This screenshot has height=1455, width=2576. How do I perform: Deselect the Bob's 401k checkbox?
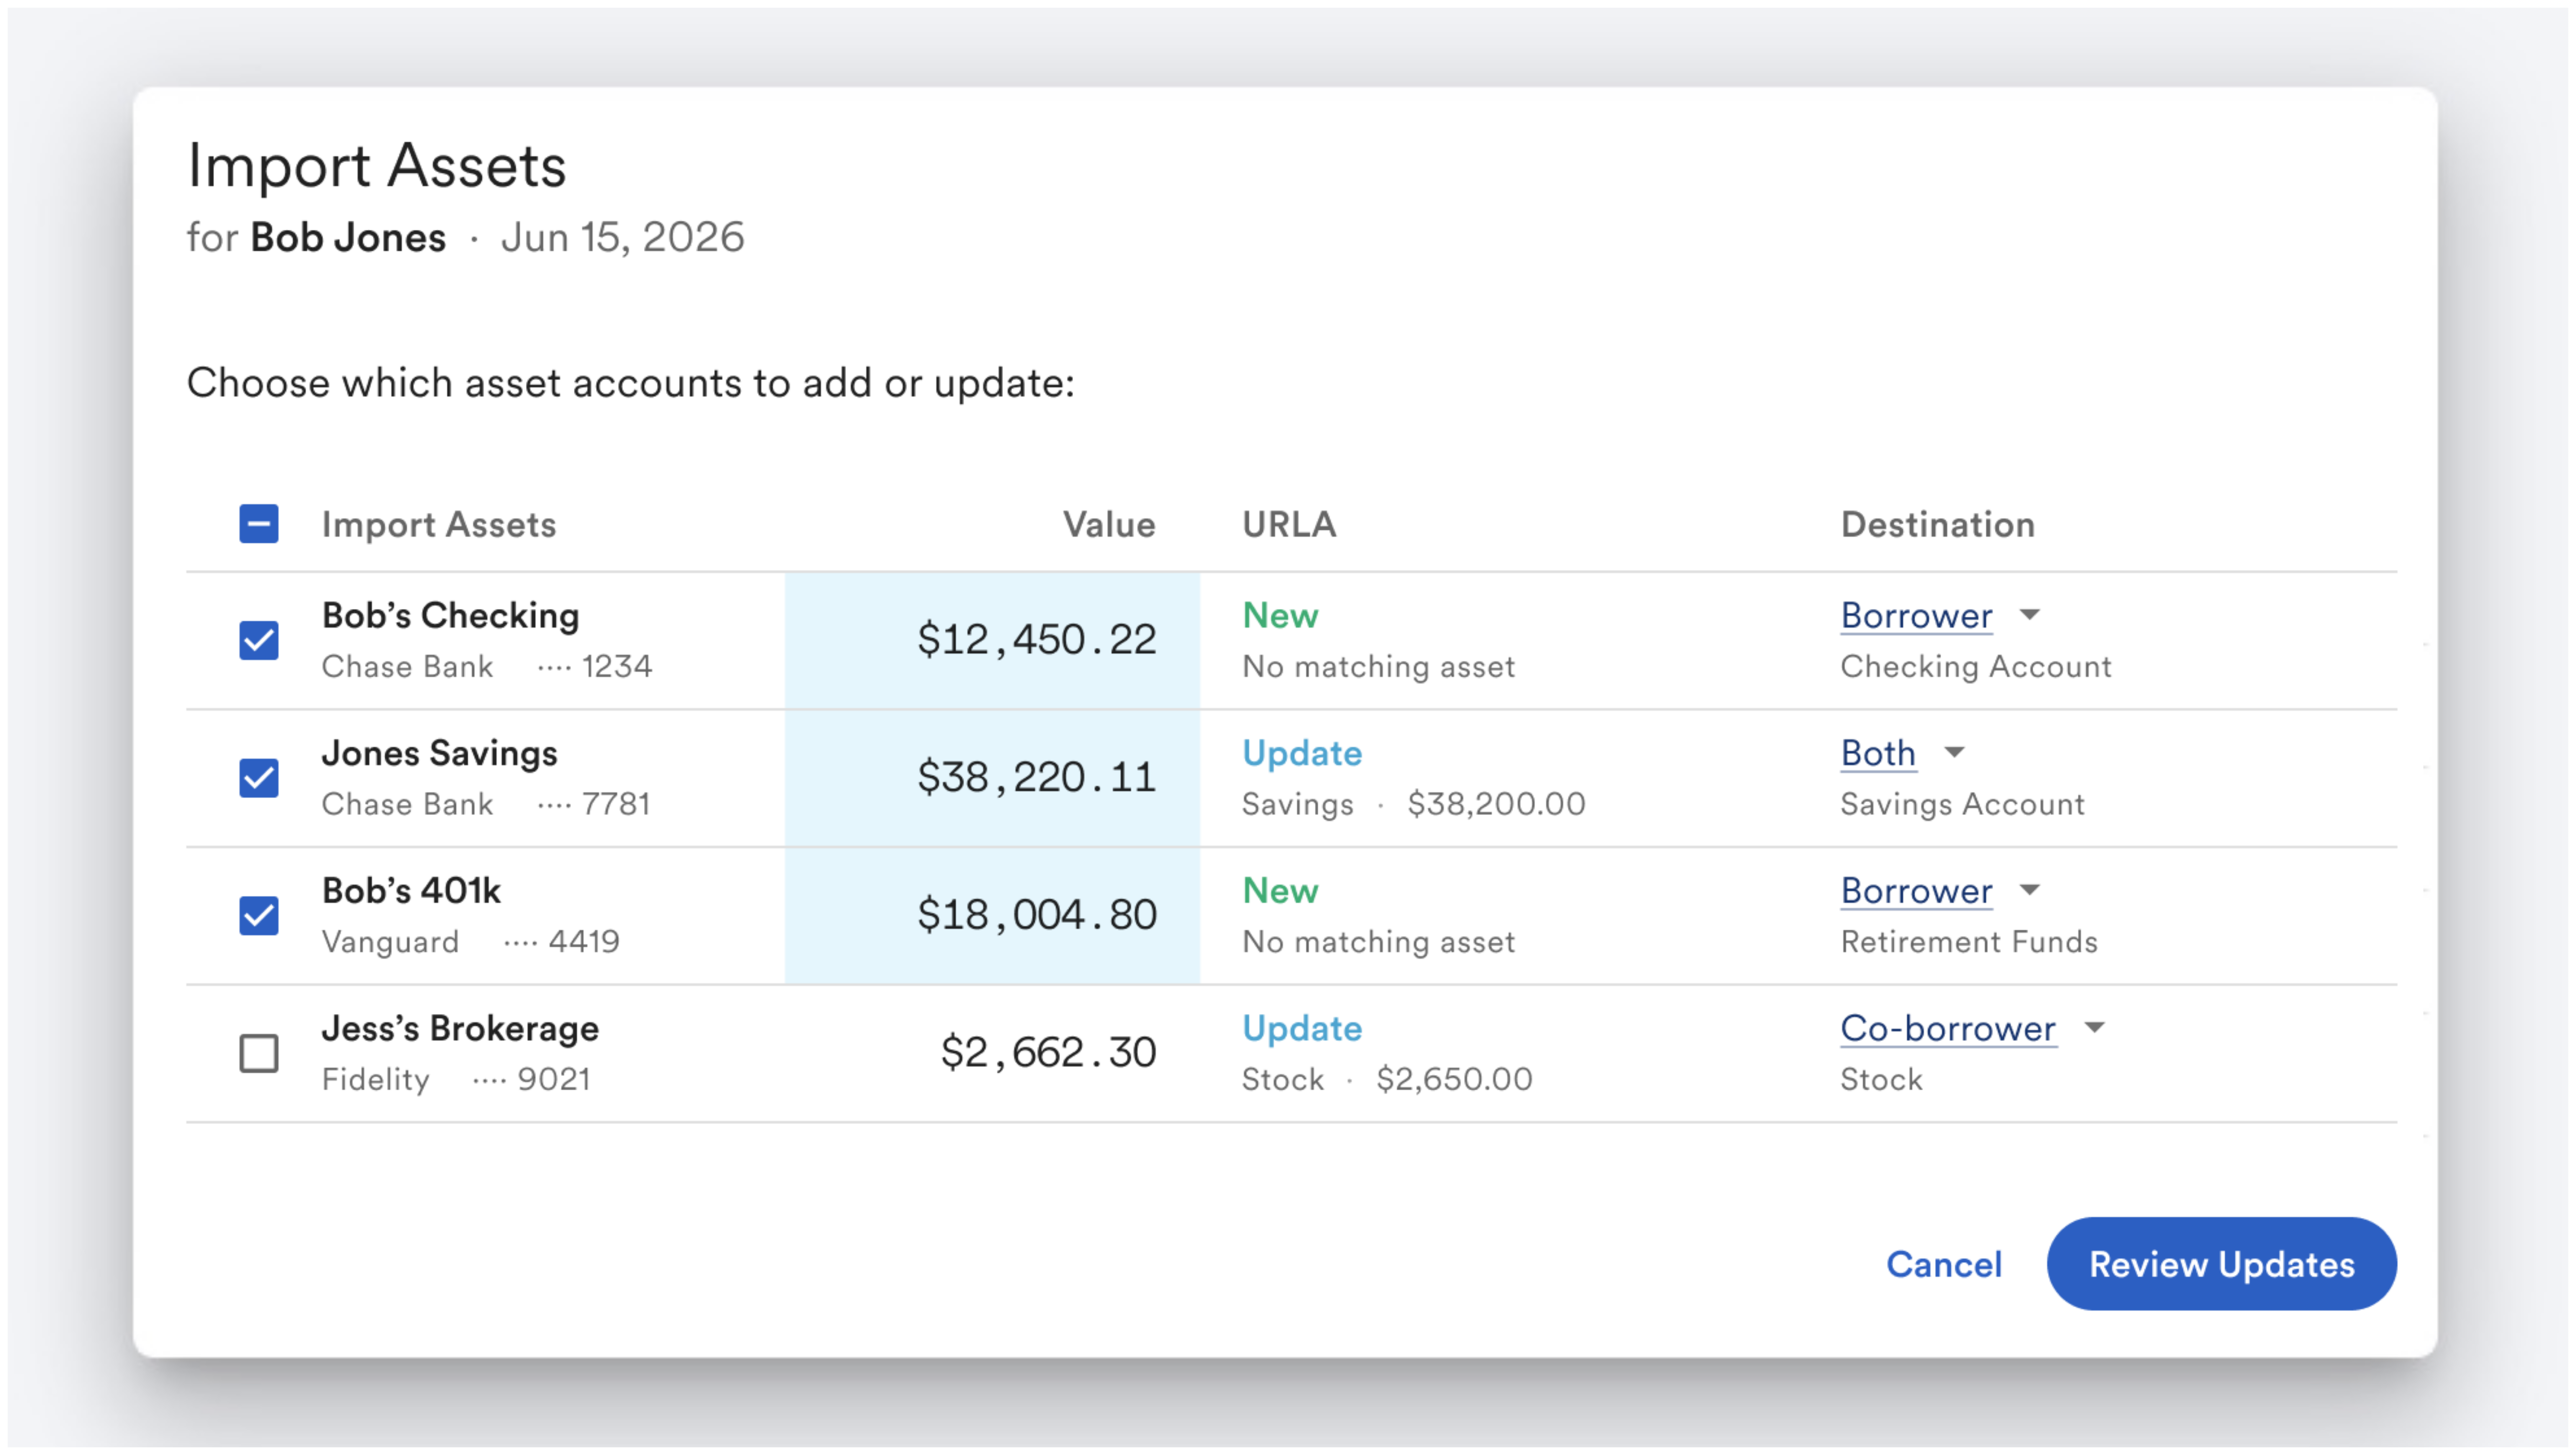point(259,916)
